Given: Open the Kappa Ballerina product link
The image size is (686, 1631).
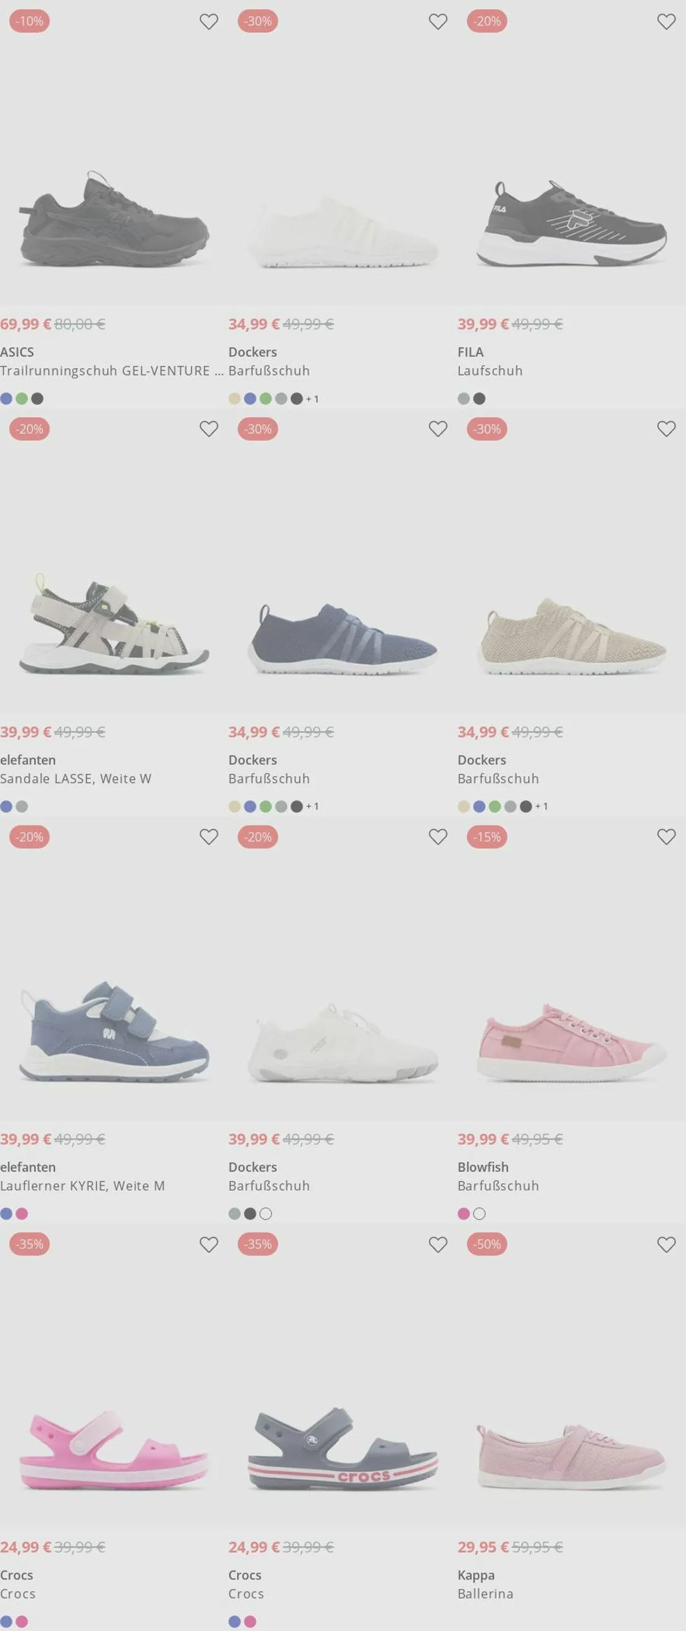Looking at the screenshot, I should click(x=485, y=1594).
